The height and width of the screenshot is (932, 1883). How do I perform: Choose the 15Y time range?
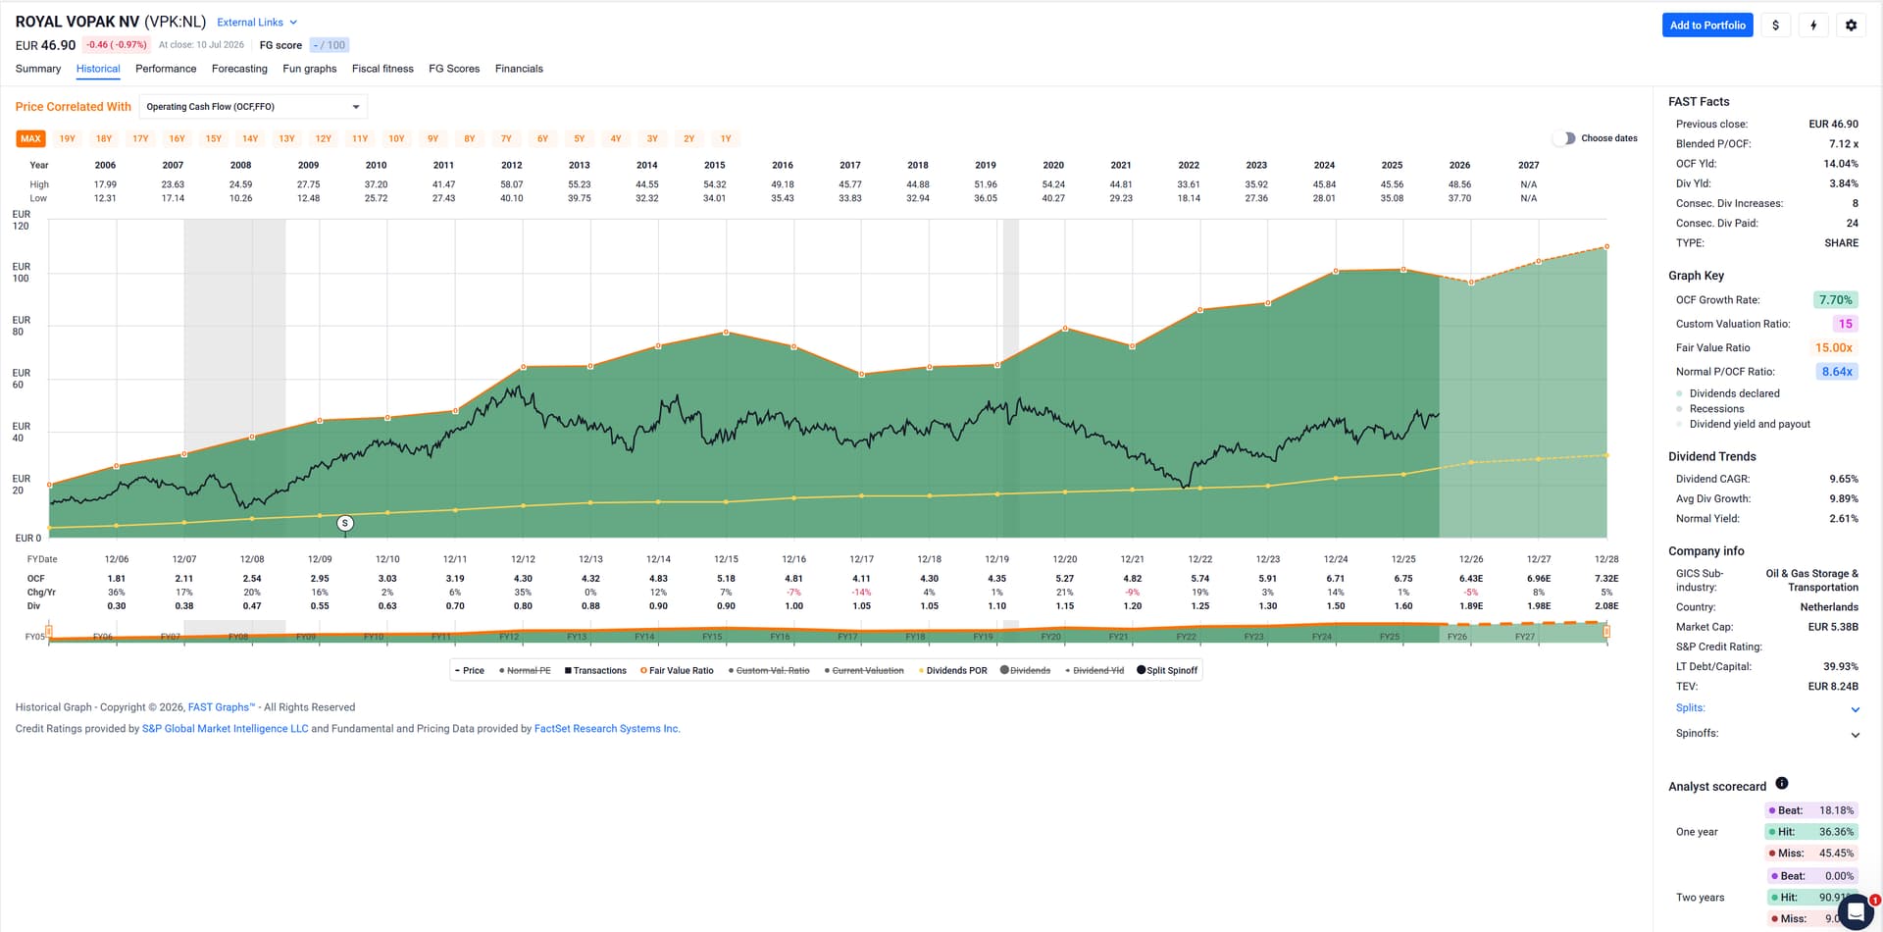(214, 139)
